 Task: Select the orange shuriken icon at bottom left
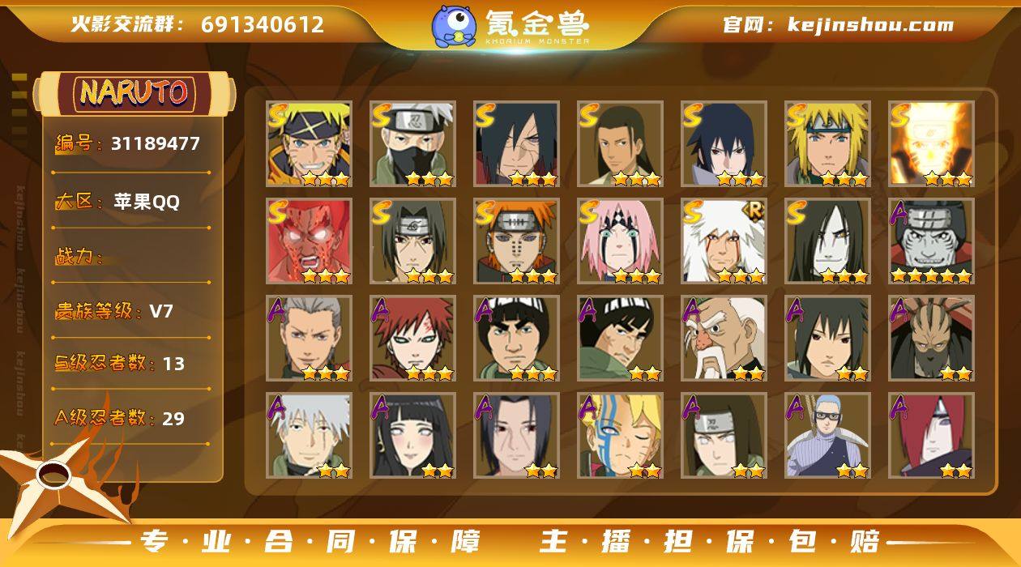[61, 478]
